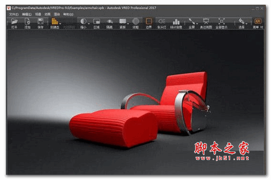Viewport: 271px width, 180px height.
Task: Expand the downscale icon's dropdown arrow
Action: pos(89,24)
